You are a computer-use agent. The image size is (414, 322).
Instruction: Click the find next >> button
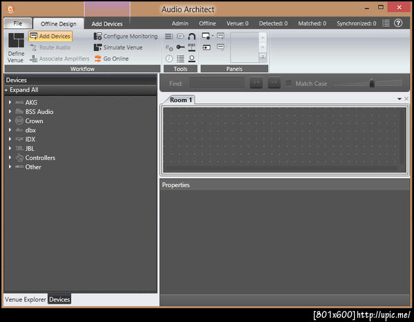274,83
